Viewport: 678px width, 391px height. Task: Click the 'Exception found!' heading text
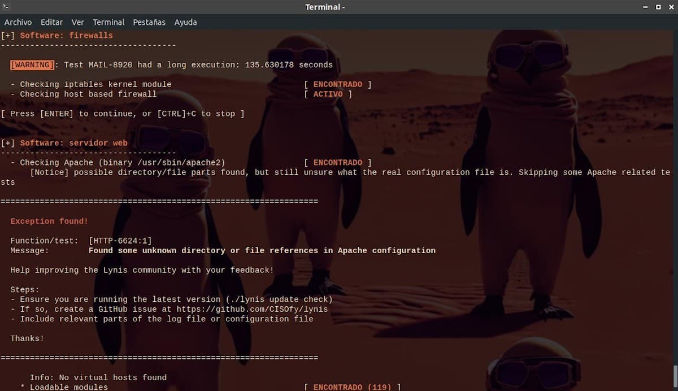[49, 221]
